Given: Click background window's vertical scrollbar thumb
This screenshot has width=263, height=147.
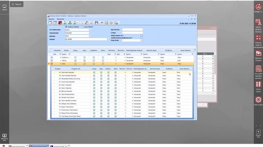Looking at the screenshot, I should point(215,64).
